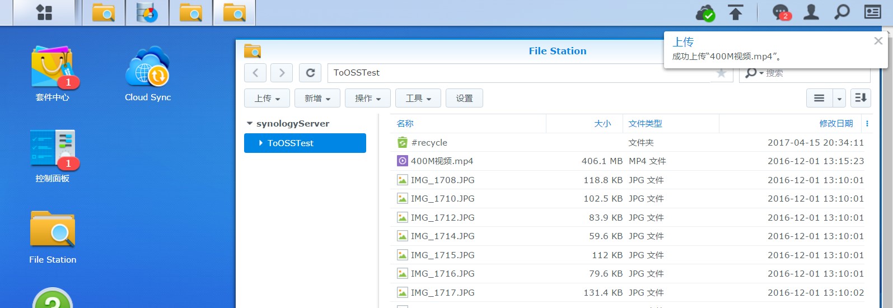Click the File Station window title
This screenshot has width=893, height=308.
pyautogui.click(x=558, y=51)
